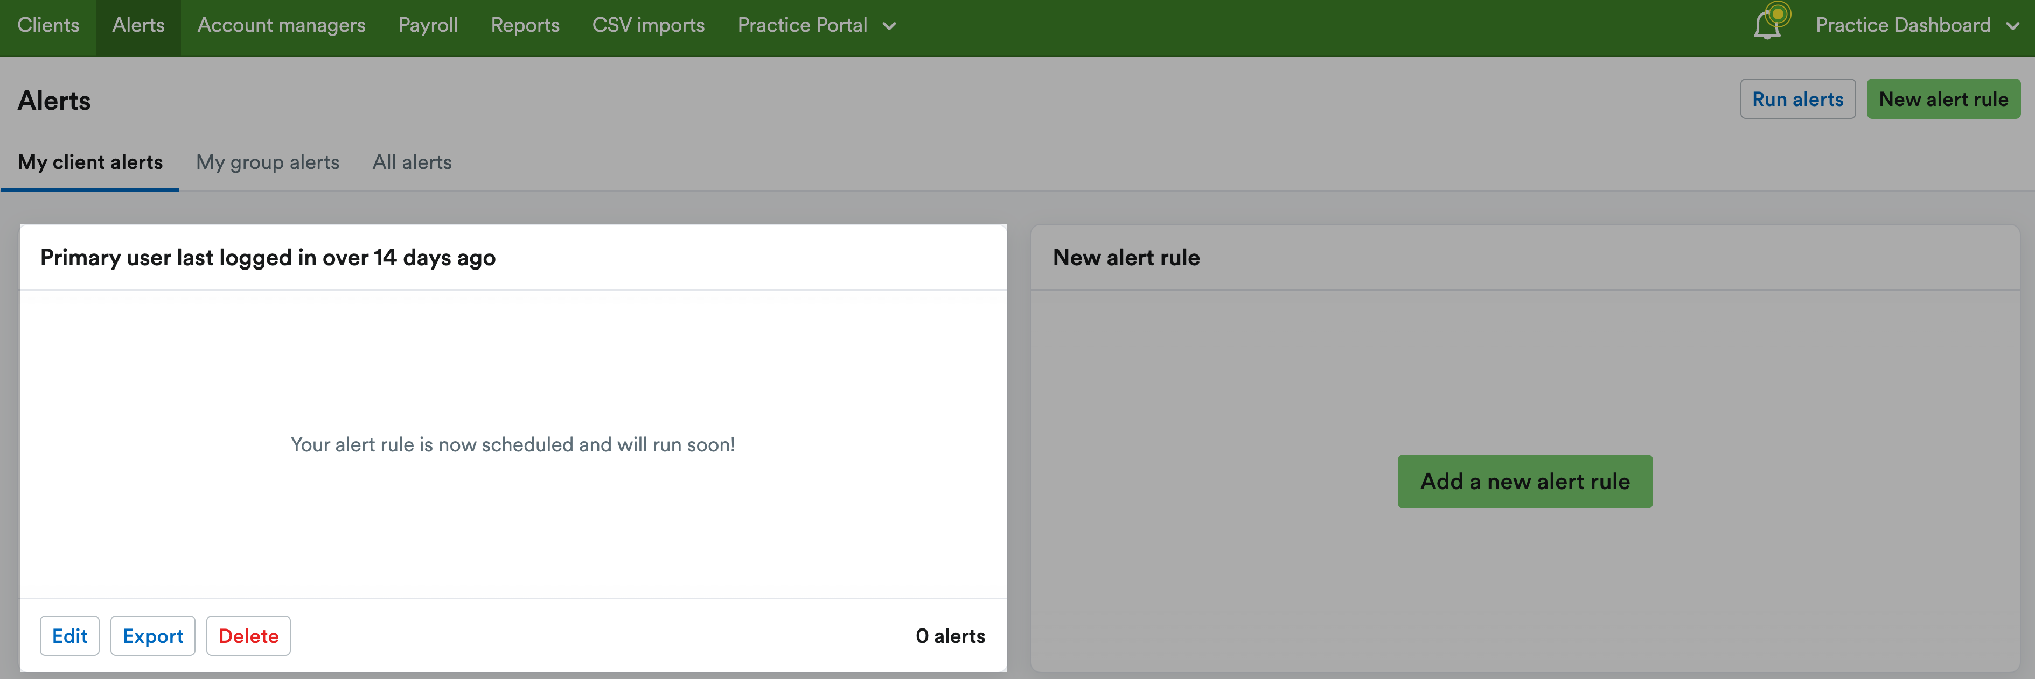This screenshot has height=679, width=2035.
Task: Select the My client alerts tab
Action: click(x=90, y=162)
